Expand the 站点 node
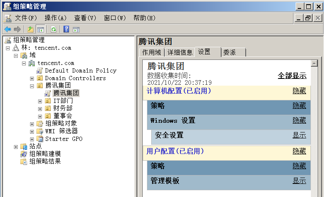 tap(16, 147)
